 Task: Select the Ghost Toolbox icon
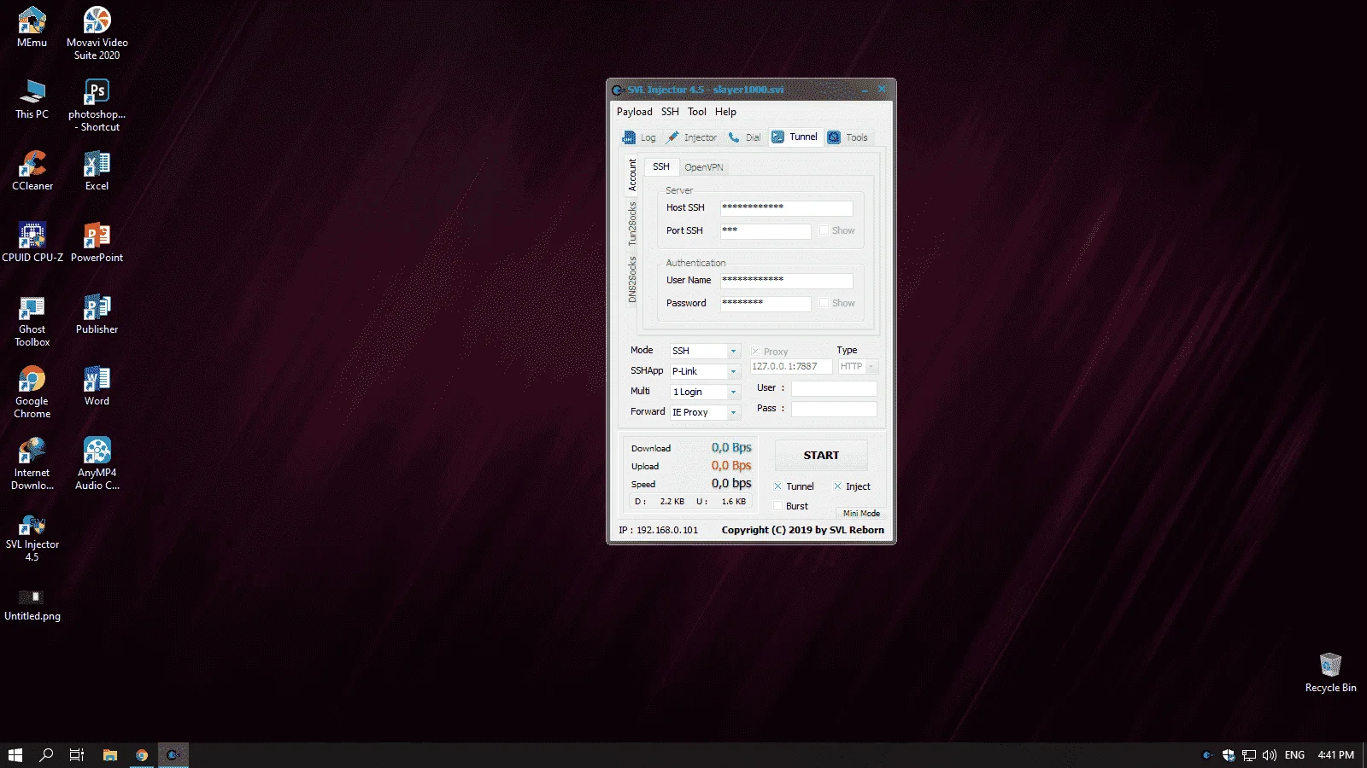coord(32,319)
